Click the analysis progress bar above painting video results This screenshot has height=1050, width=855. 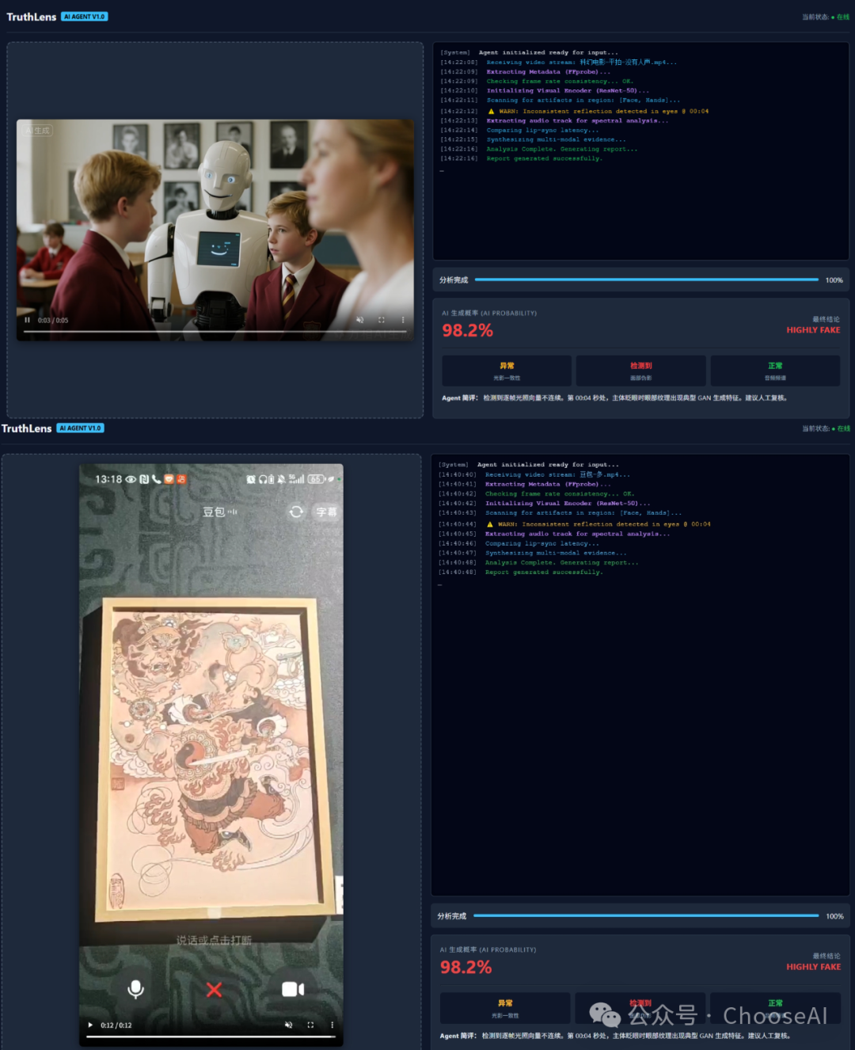pyautogui.click(x=645, y=915)
